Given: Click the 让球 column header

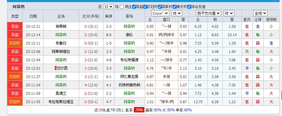Looking at the screenshot, I should tap(258, 19).
